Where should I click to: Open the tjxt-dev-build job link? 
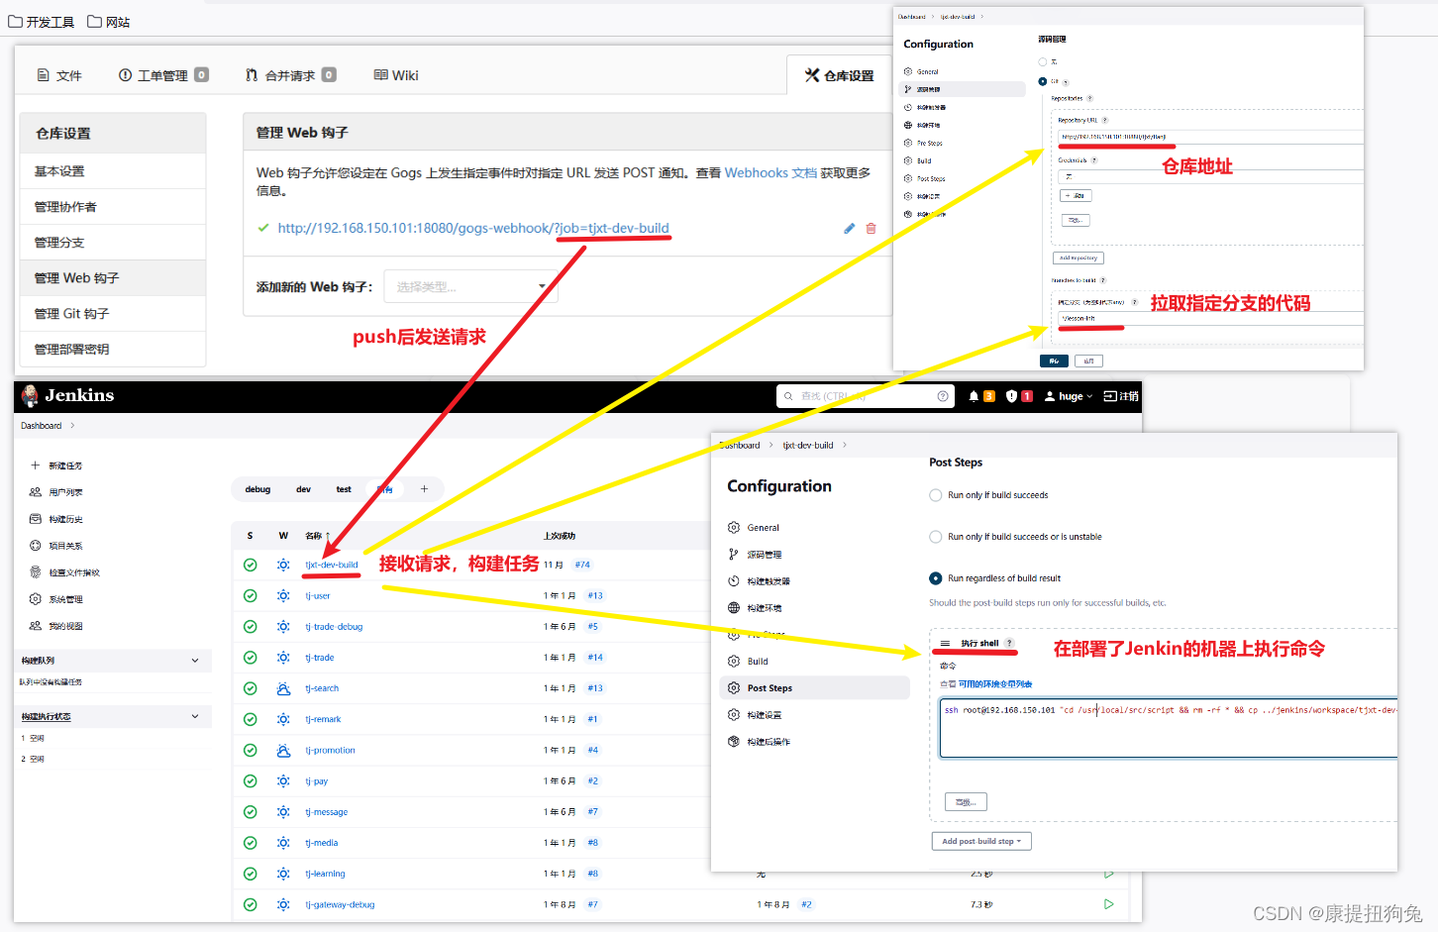332,565
